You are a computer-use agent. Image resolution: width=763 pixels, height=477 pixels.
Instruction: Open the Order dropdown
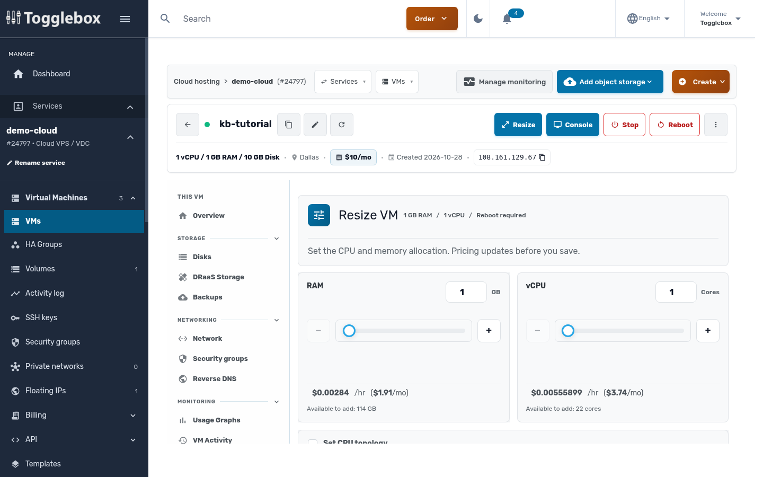432,19
